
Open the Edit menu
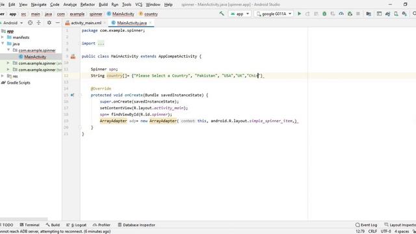tap(12, 5)
